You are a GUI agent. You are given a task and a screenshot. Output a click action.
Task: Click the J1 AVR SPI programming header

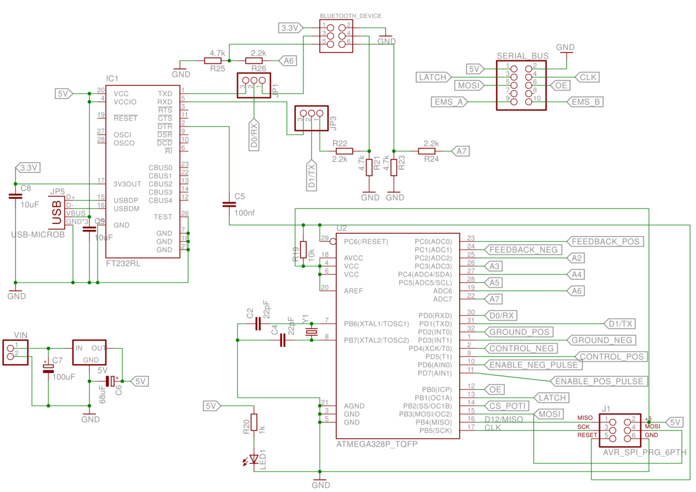click(620, 428)
